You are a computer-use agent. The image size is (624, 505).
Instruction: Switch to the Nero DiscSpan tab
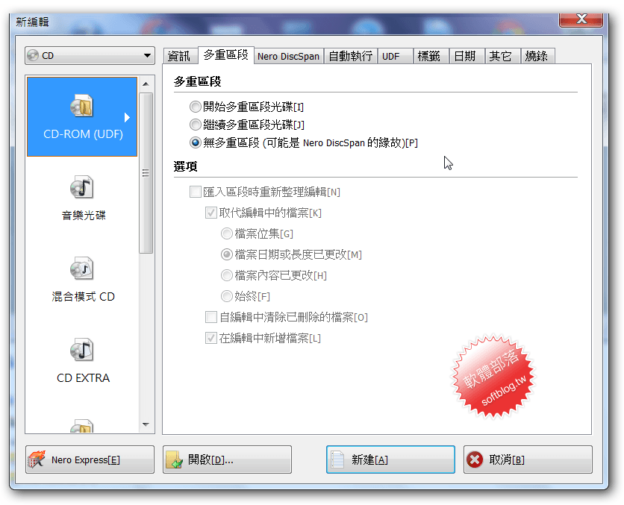point(289,56)
